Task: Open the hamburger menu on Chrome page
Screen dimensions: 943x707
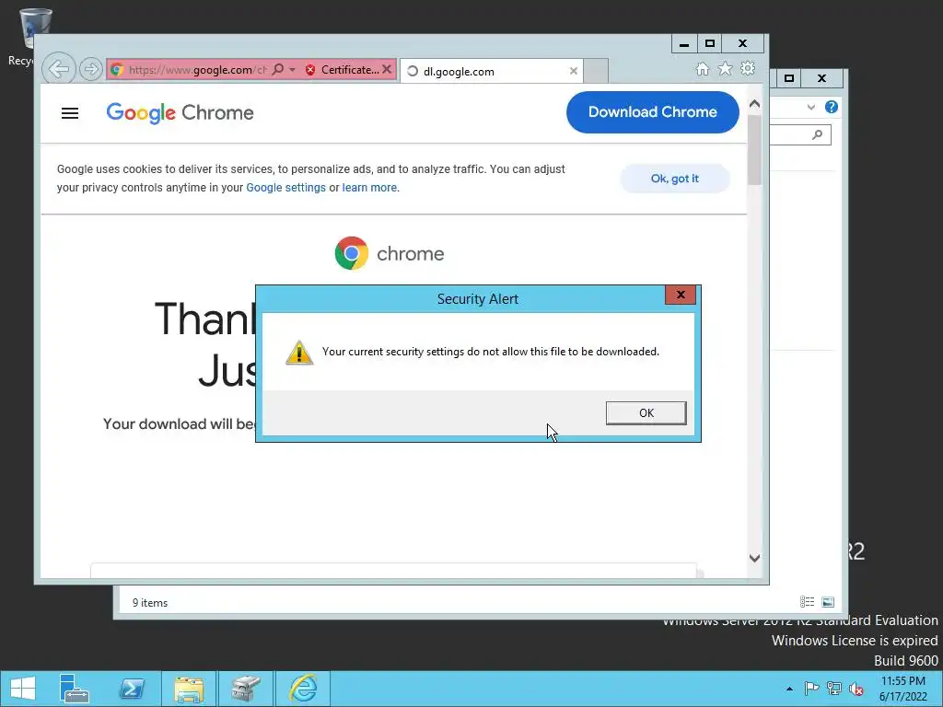Action: point(70,113)
